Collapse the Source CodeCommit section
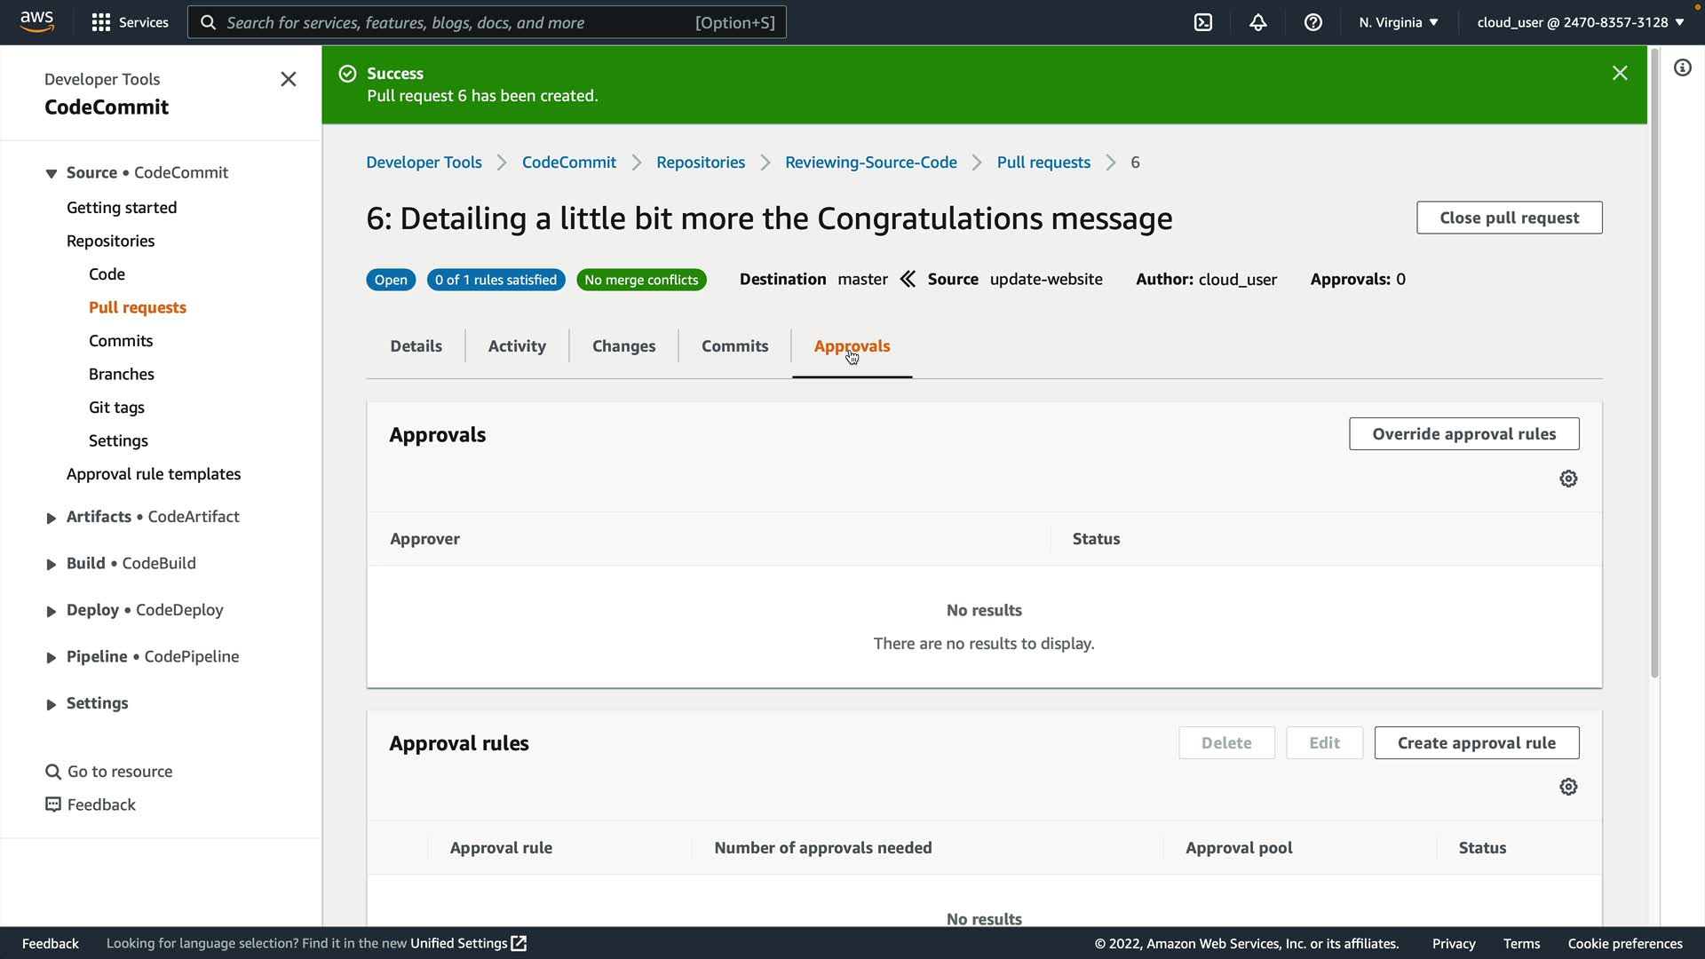The image size is (1705, 959). pos(52,173)
